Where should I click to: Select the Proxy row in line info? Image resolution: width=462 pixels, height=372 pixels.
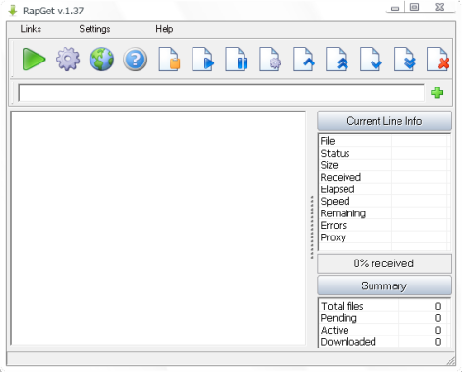[384, 237]
